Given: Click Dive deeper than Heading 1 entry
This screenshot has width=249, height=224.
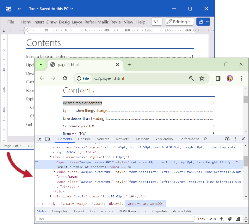Looking at the screenshot, I should click(x=85, y=118).
